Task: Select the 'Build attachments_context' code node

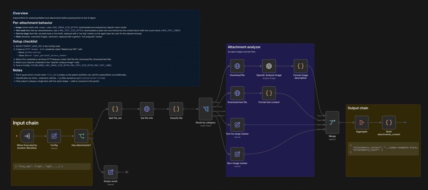Action: 389,123
